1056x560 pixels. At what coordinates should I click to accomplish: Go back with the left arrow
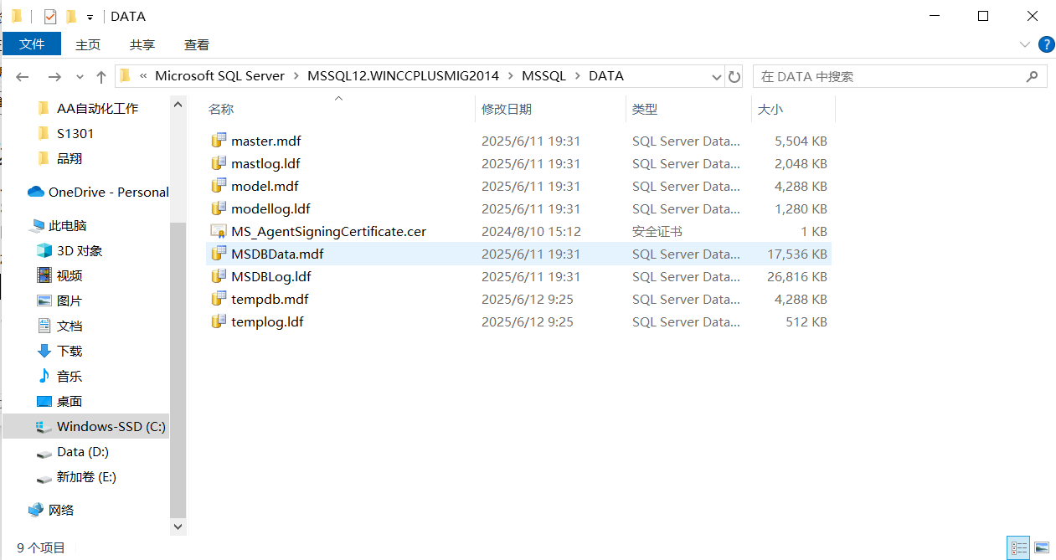coord(23,76)
